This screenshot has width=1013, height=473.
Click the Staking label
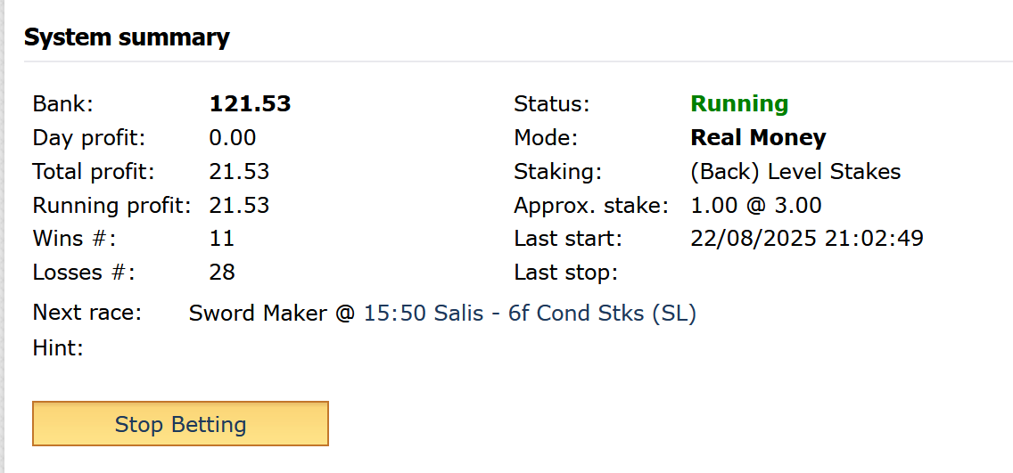(557, 172)
